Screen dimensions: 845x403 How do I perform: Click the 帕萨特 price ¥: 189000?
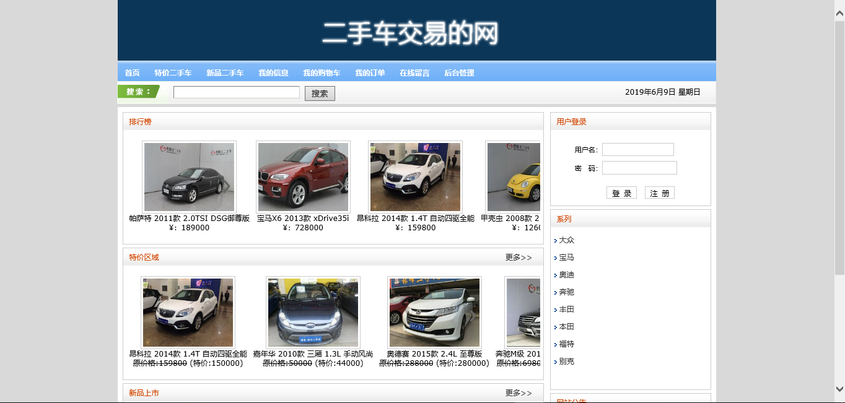[189, 228]
